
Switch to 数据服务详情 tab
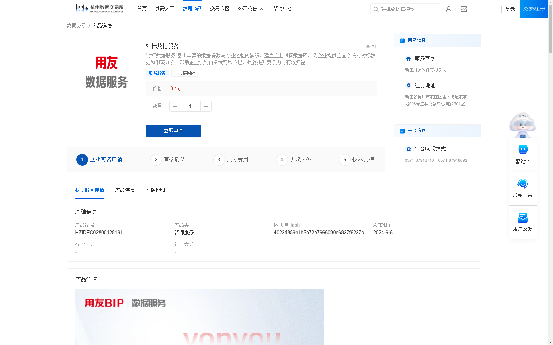90,190
